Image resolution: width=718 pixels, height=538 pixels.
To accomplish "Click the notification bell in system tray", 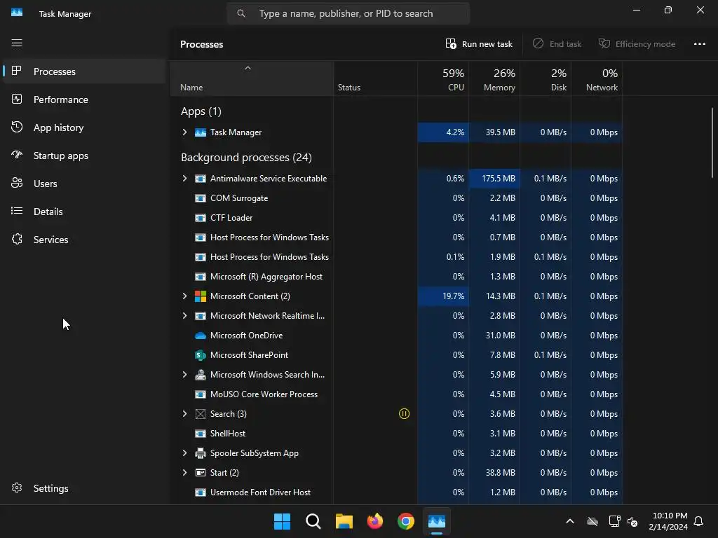I will pyautogui.click(x=699, y=521).
